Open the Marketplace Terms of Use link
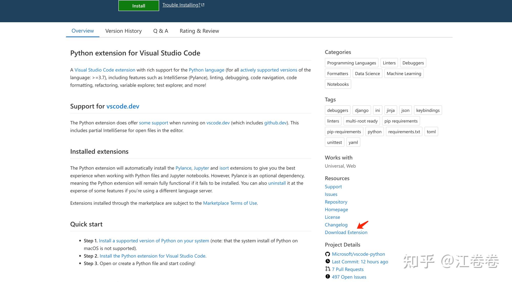This screenshot has height=282, width=512. (x=230, y=203)
